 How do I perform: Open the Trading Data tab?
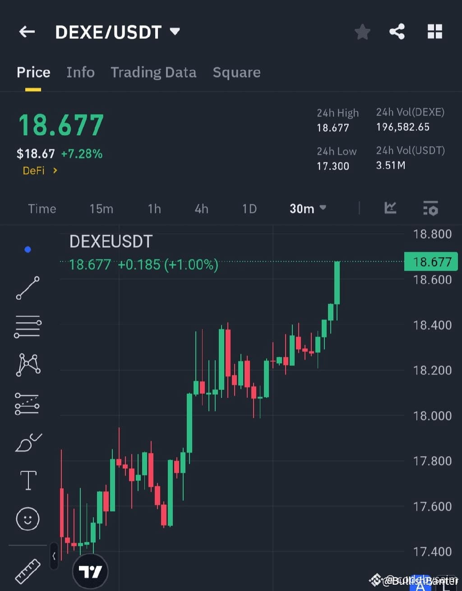[153, 73]
